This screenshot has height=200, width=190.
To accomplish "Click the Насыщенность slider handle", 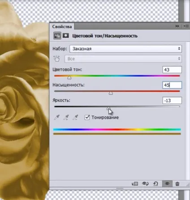I will click(x=111, y=93).
